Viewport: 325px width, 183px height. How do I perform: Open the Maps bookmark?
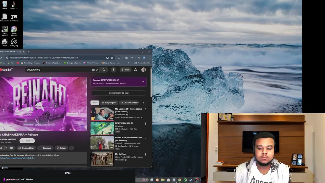coord(11,63)
